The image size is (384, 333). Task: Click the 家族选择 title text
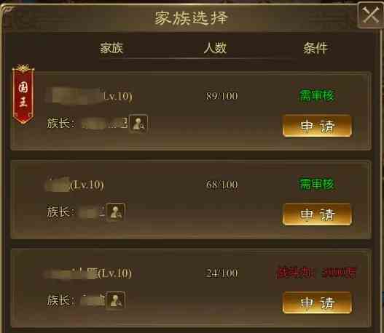[x=191, y=18]
